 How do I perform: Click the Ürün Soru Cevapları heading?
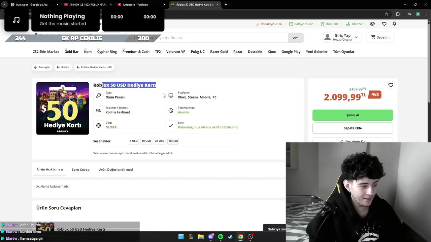[x=59, y=208]
